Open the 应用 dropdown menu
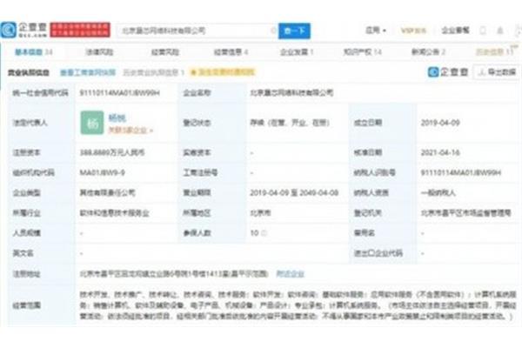The image size is (522, 348). [x=376, y=30]
